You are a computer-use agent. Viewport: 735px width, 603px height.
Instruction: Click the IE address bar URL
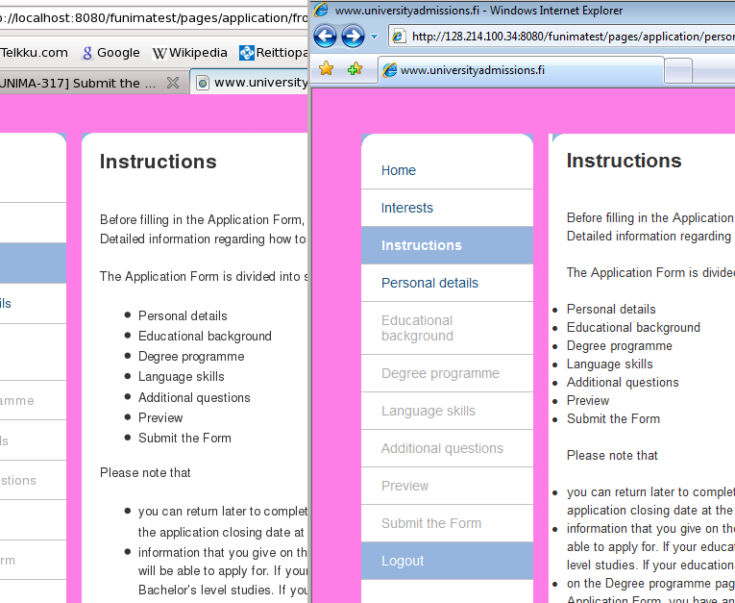point(573,37)
